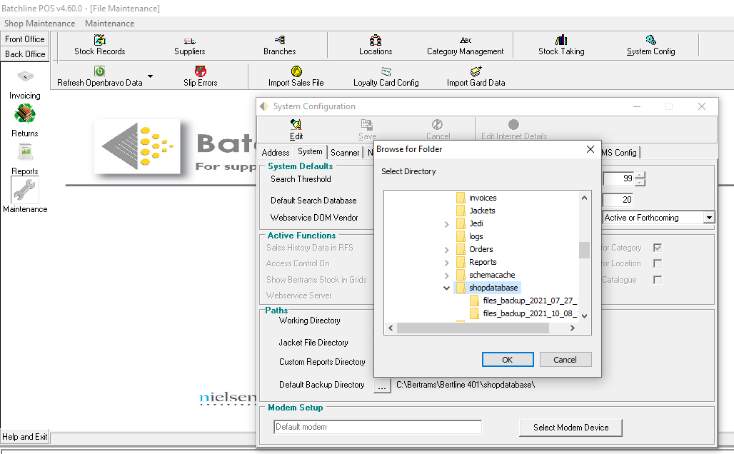The width and height of the screenshot is (734, 454).
Task: Open the Suppliers maintenance icon
Action: tap(190, 46)
